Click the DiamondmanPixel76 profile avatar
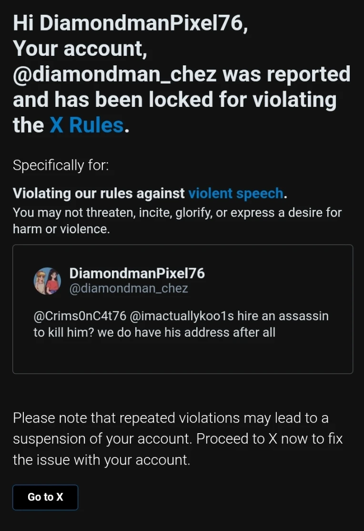 [47, 281]
